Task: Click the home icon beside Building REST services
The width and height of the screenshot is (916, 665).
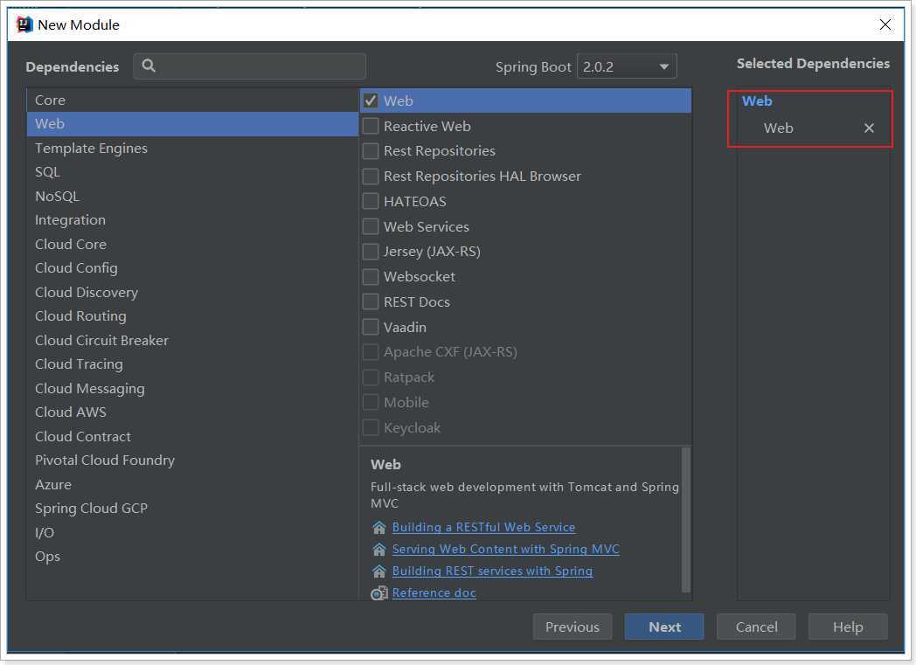Action: click(379, 571)
